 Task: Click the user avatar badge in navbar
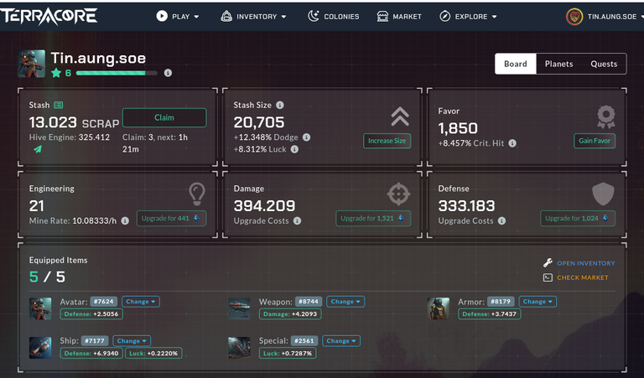click(574, 17)
